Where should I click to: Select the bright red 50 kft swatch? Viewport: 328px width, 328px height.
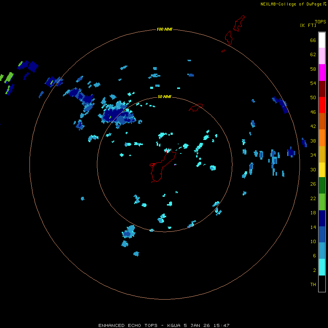click(x=322, y=105)
